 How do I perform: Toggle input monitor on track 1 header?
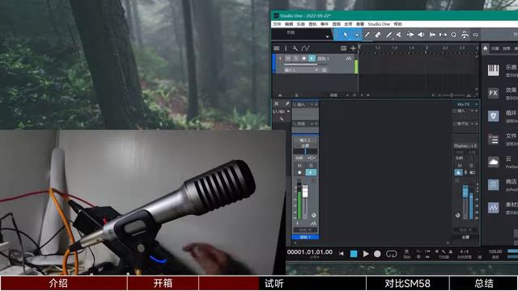tap(312, 58)
